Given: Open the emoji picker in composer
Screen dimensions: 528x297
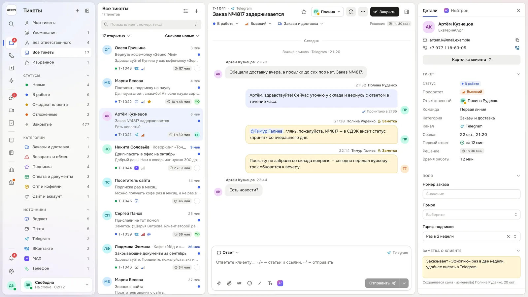Looking at the screenshot, I should point(249,283).
